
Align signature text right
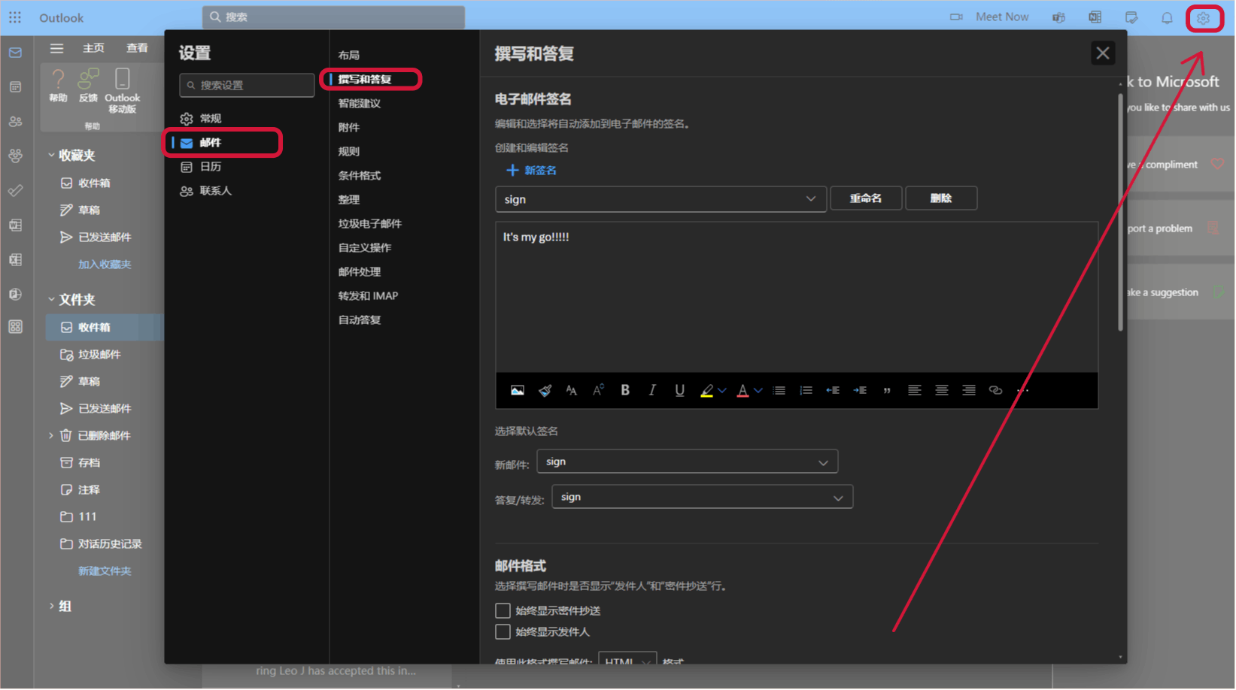point(969,391)
